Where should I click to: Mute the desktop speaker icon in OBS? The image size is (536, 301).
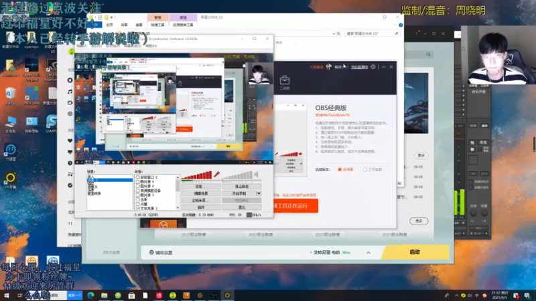coord(256,175)
